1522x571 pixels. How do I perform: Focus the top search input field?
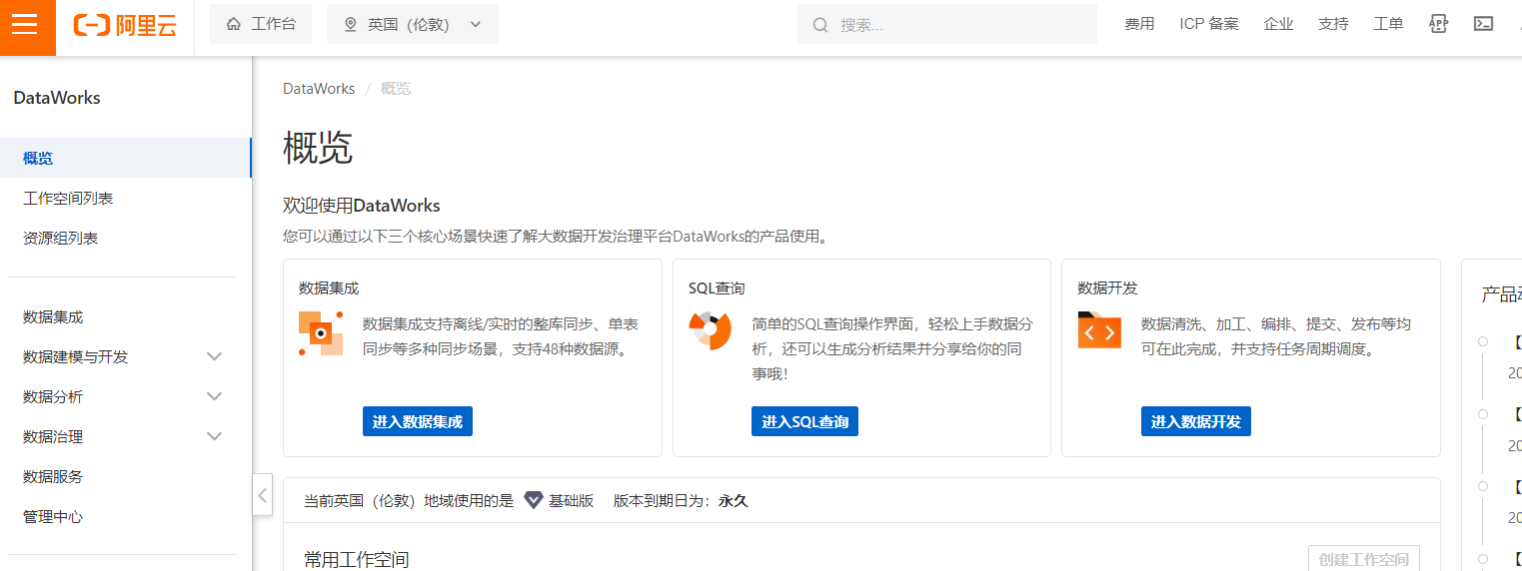pyautogui.click(x=959, y=25)
